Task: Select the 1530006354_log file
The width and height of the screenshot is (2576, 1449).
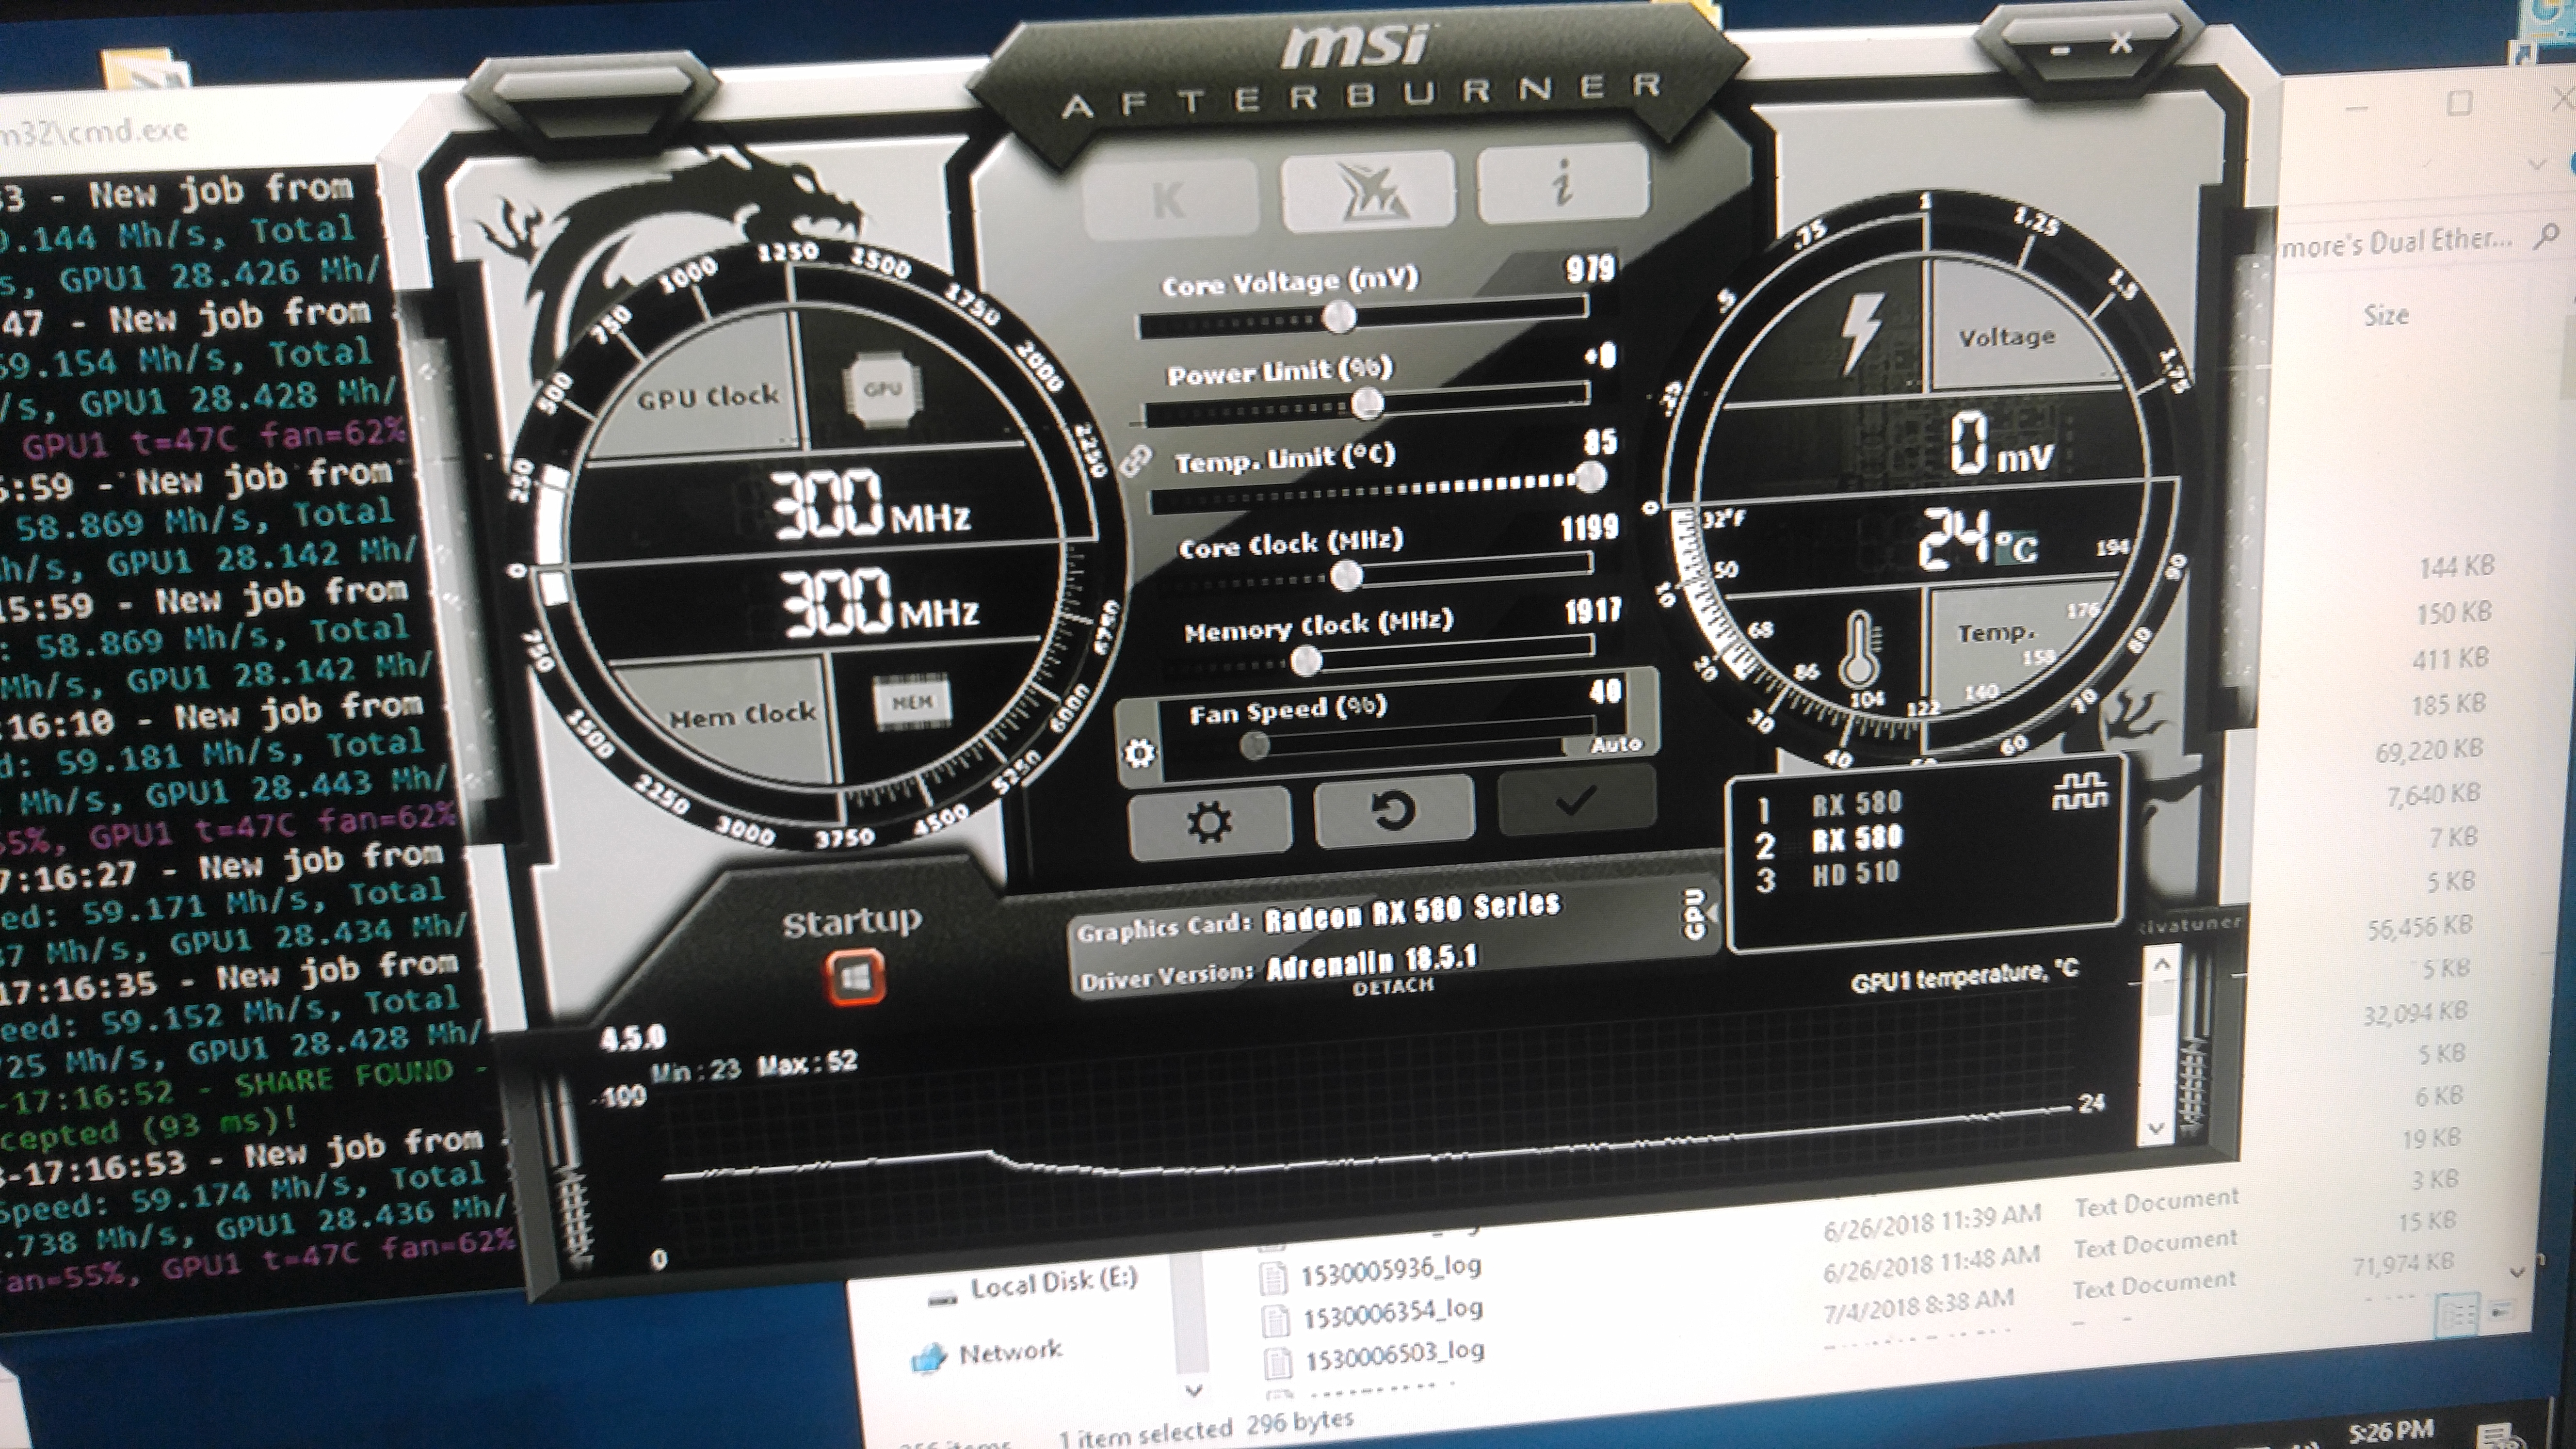Action: [1390, 1312]
